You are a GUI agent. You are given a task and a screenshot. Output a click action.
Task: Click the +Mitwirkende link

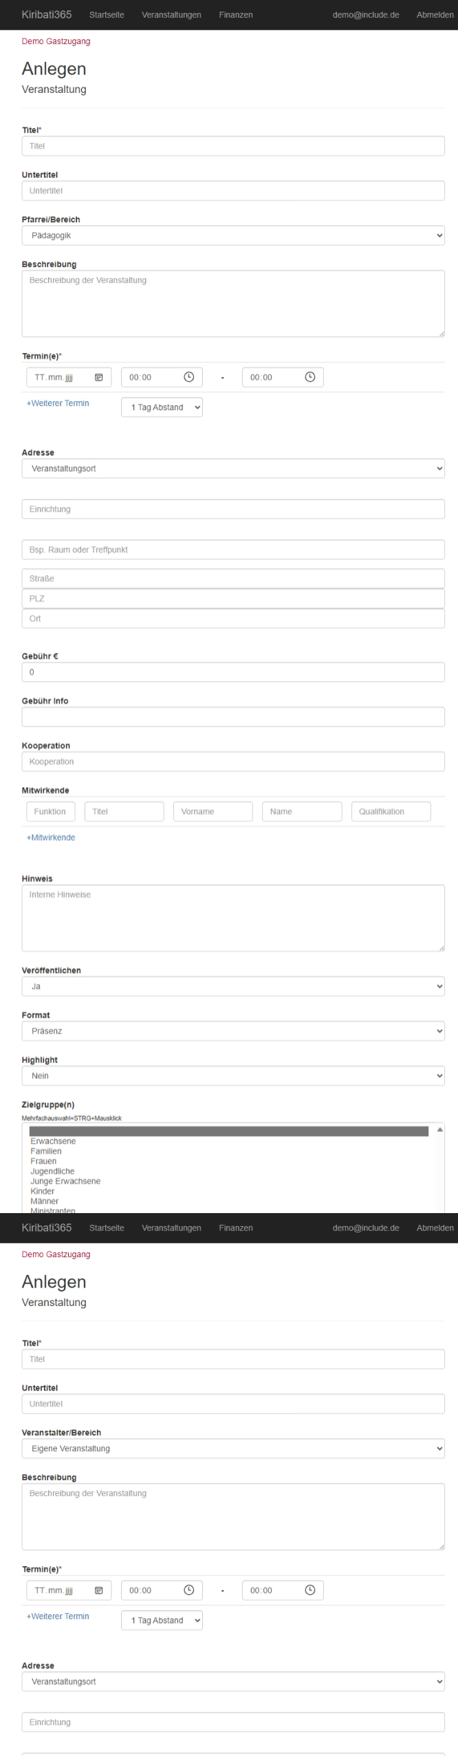51,837
